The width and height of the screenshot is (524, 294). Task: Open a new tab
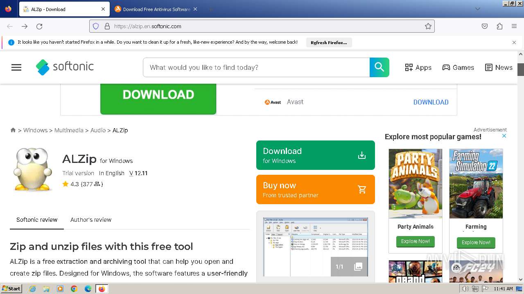pos(210,9)
